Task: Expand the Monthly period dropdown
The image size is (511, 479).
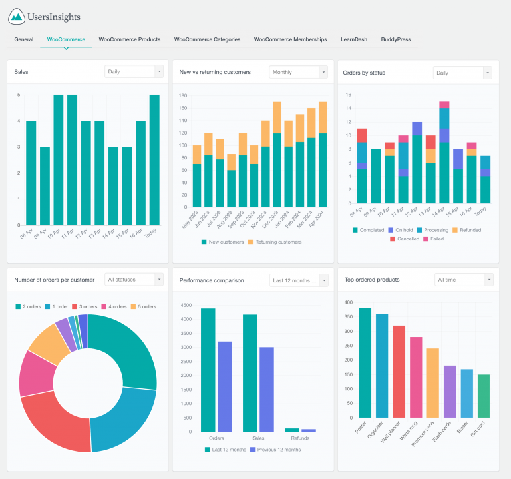Action: pos(298,72)
